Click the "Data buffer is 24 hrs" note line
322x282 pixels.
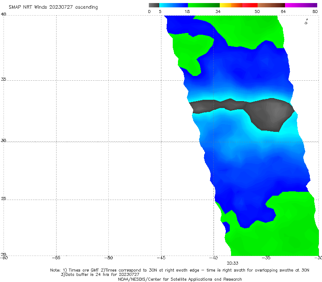(100, 275)
